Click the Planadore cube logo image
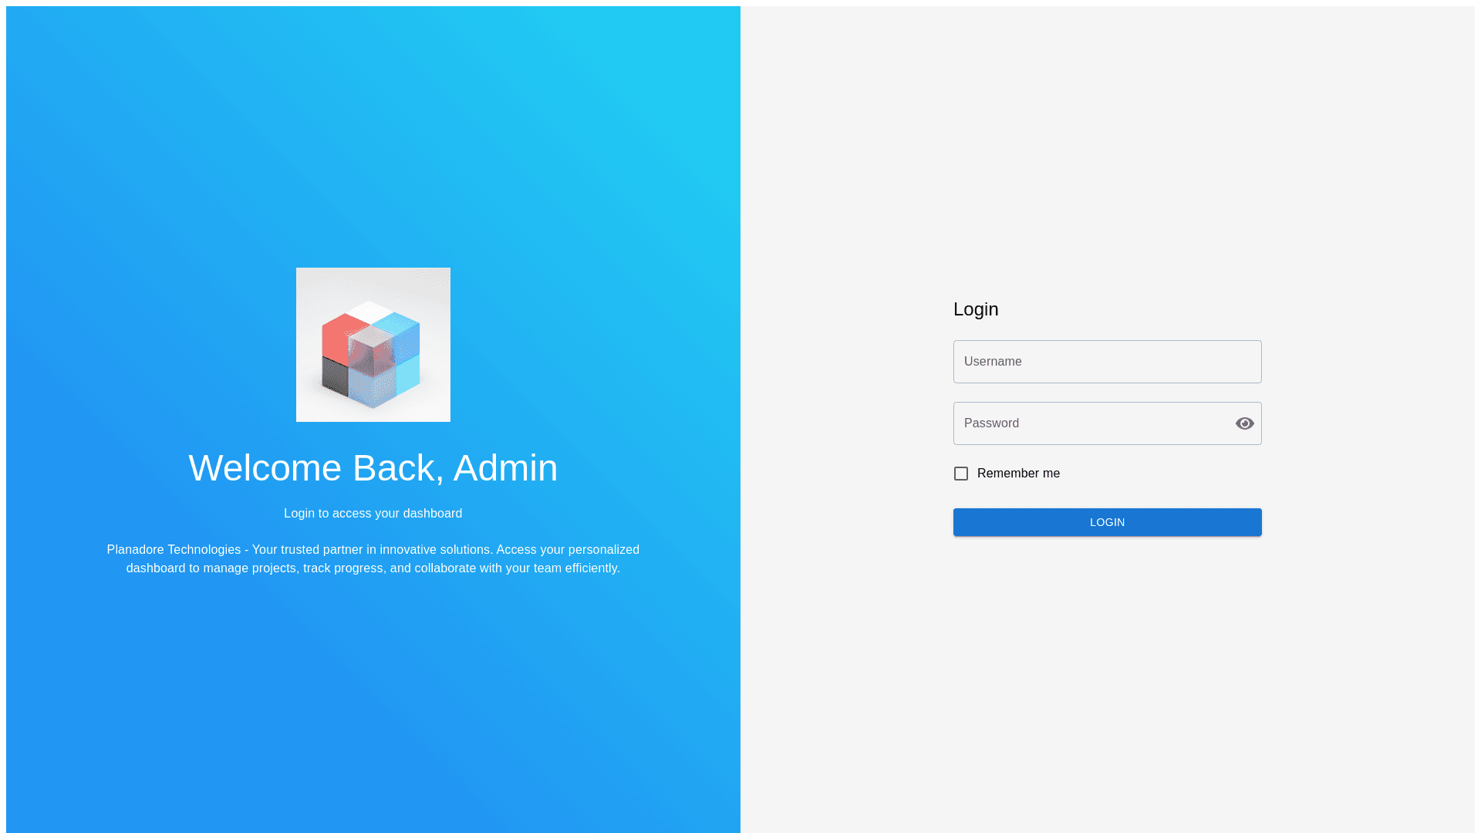This screenshot has height=833, width=1481. 373,345
